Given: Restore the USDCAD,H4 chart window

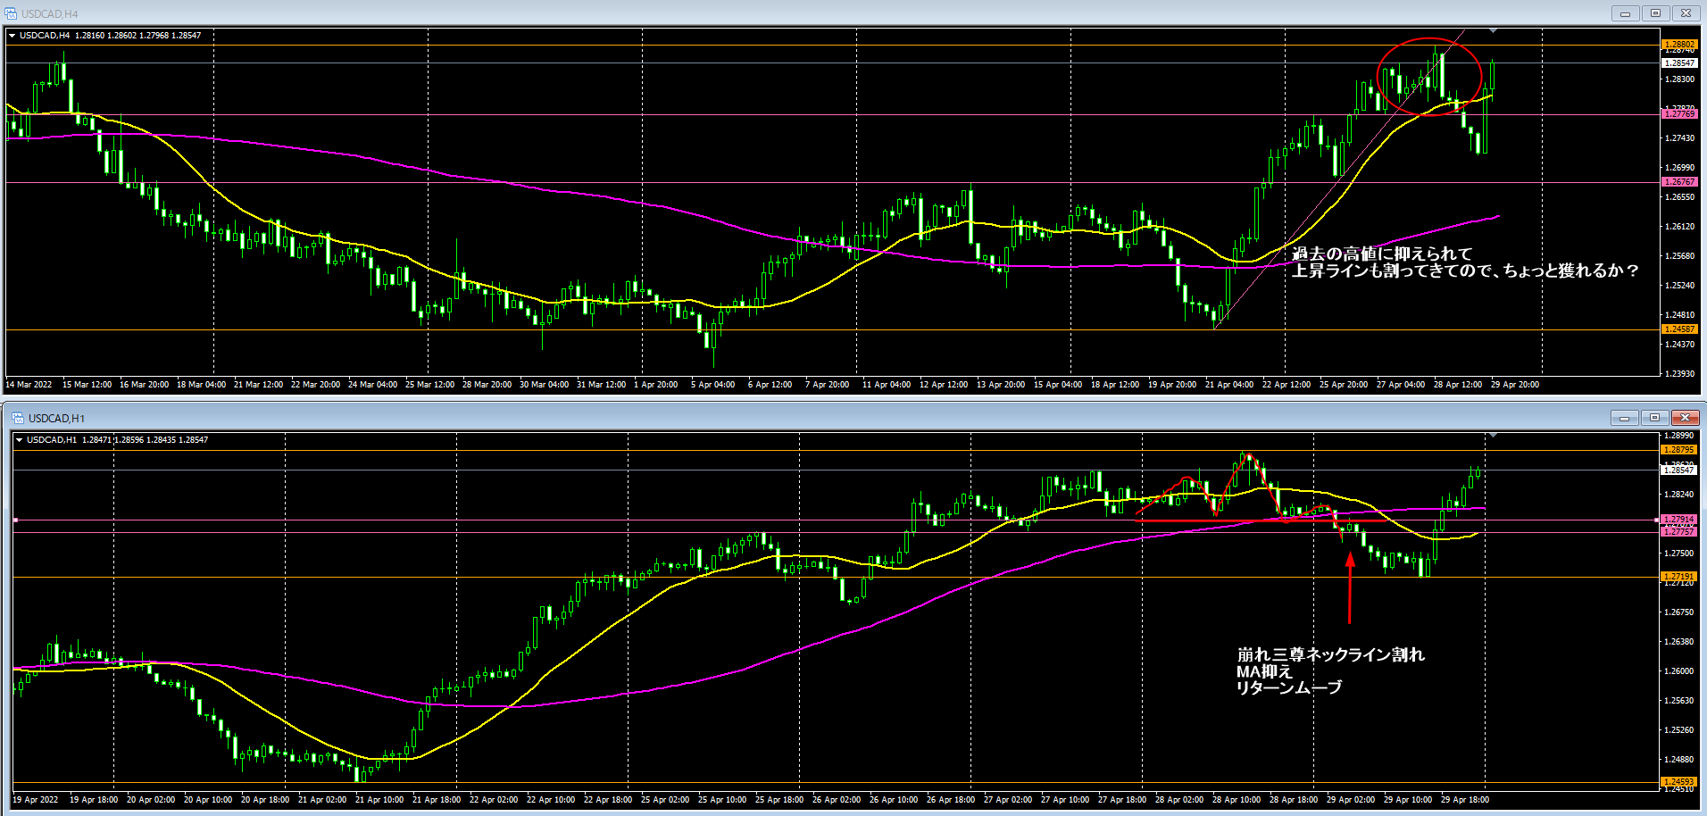Looking at the screenshot, I should click(x=1655, y=13).
